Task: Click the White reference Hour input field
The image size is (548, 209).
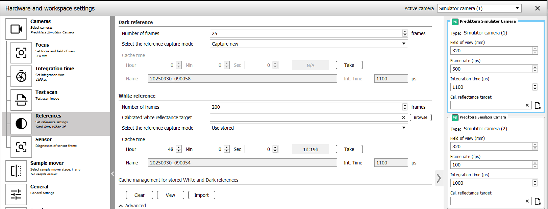Action: click(161, 149)
